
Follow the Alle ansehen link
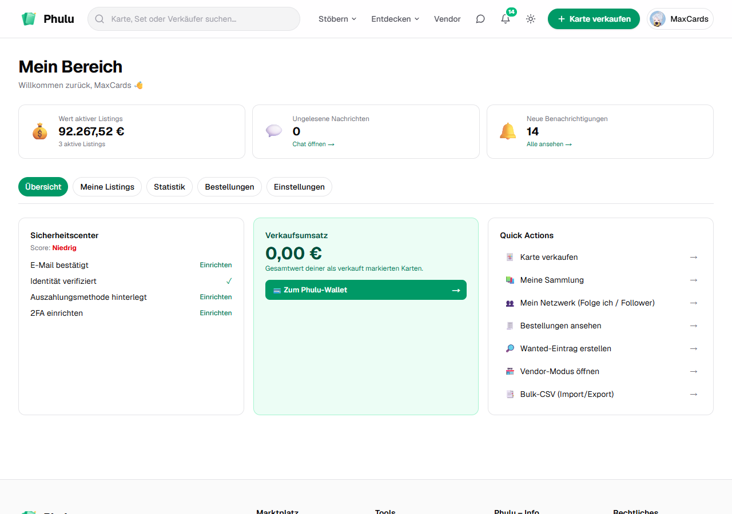(x=549, y=144)
